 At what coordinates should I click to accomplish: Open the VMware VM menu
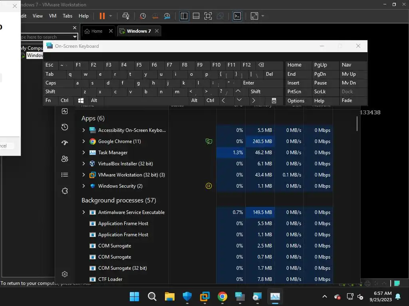pyautogui.click(x=53, y=16)
